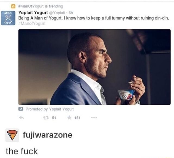Open the more options ellipsis menu
Viewport: 174px width, 158px height.
click(95, 118)
